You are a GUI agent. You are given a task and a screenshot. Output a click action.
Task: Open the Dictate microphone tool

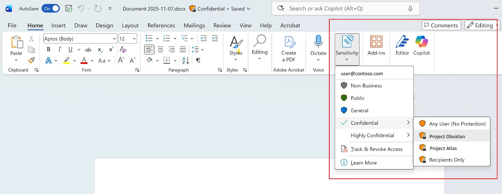[318, 42]
